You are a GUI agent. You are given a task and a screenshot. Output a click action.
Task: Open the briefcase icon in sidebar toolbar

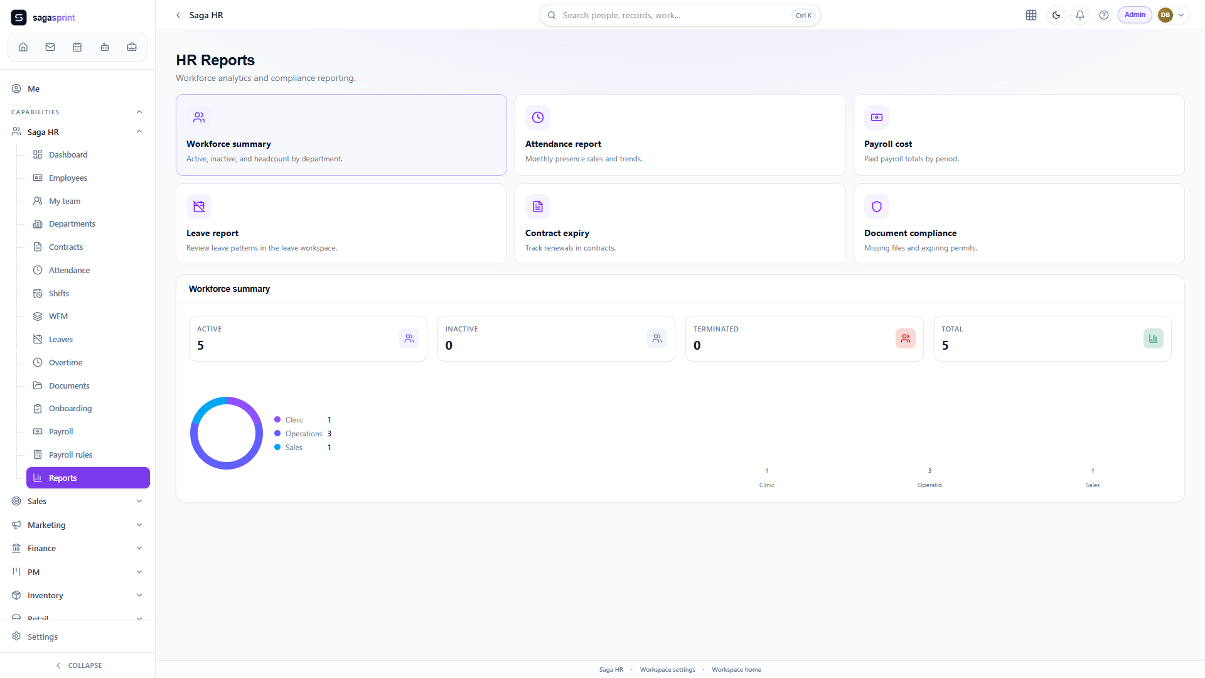(132, 47)
